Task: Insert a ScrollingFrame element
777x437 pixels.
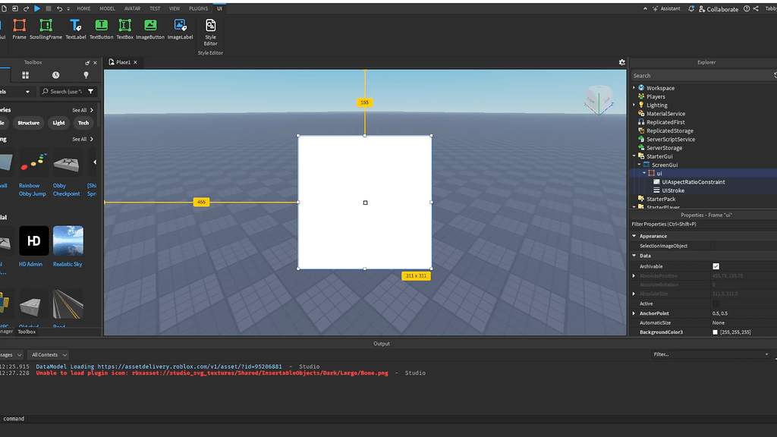Action: [x=46, y=30]
